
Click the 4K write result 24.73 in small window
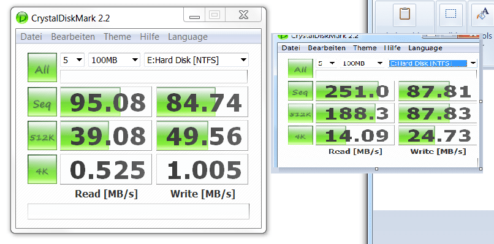(438, 135)
